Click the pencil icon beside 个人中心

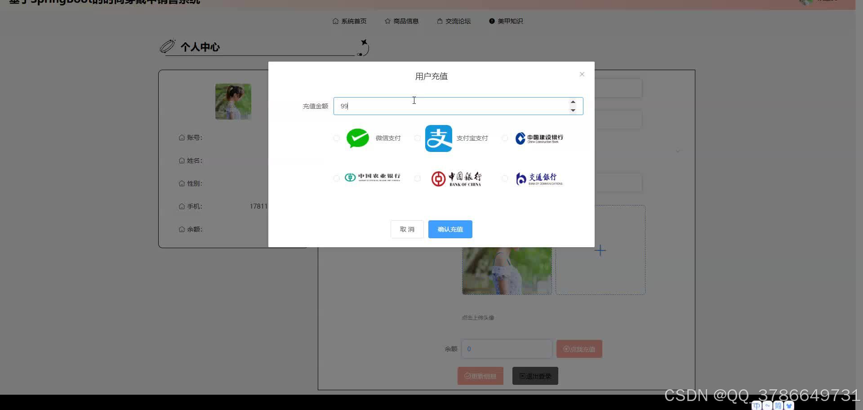(x=168, y=46)
